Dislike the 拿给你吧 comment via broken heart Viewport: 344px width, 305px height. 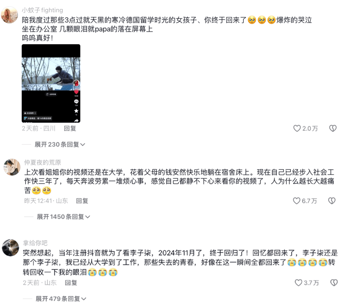(334, 283)
